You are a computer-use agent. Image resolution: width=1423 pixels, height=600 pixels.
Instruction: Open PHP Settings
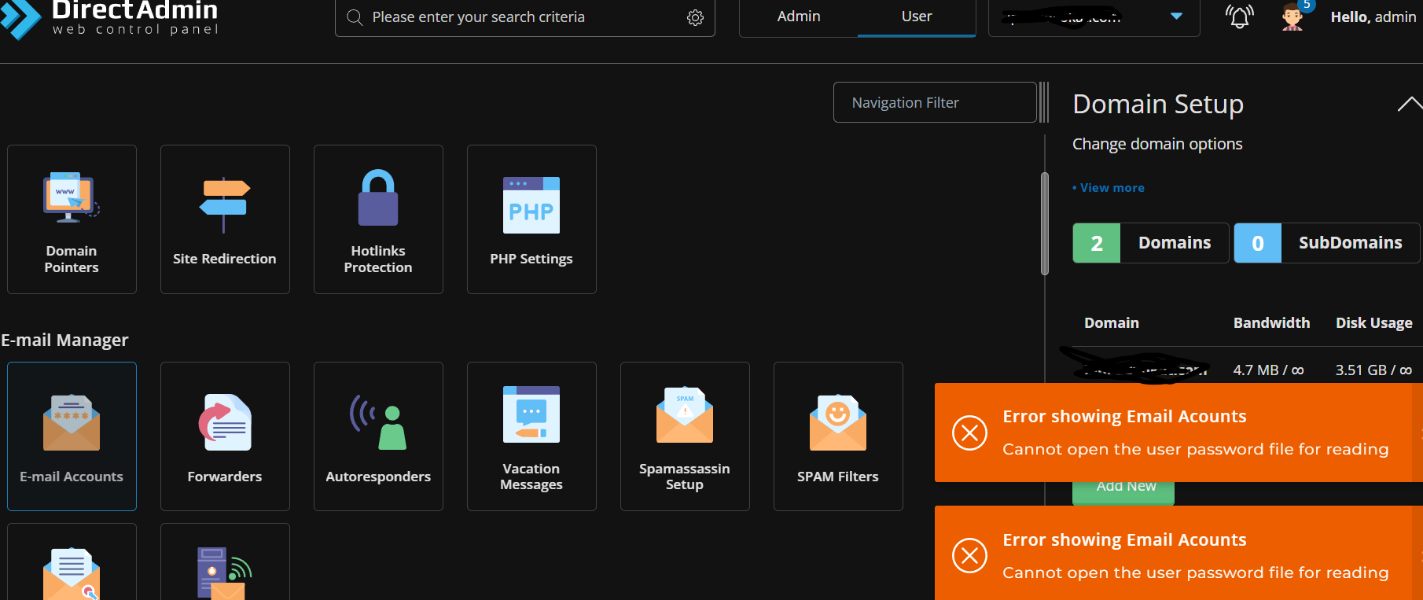tap(531, 219)
